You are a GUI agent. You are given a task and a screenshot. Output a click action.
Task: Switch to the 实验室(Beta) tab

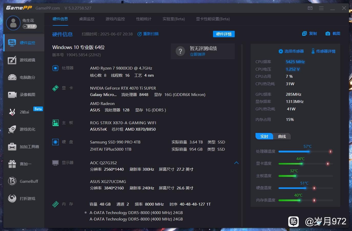pyautogui.click(x=174, y=19)
